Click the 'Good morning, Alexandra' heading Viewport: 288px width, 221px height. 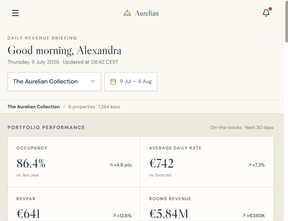point(64,50)
